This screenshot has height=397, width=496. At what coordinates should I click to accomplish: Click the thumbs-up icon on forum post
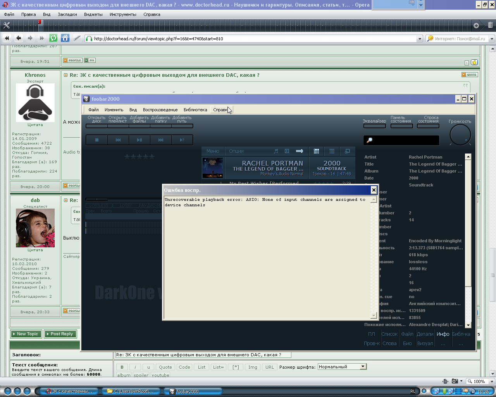point(474,62)
